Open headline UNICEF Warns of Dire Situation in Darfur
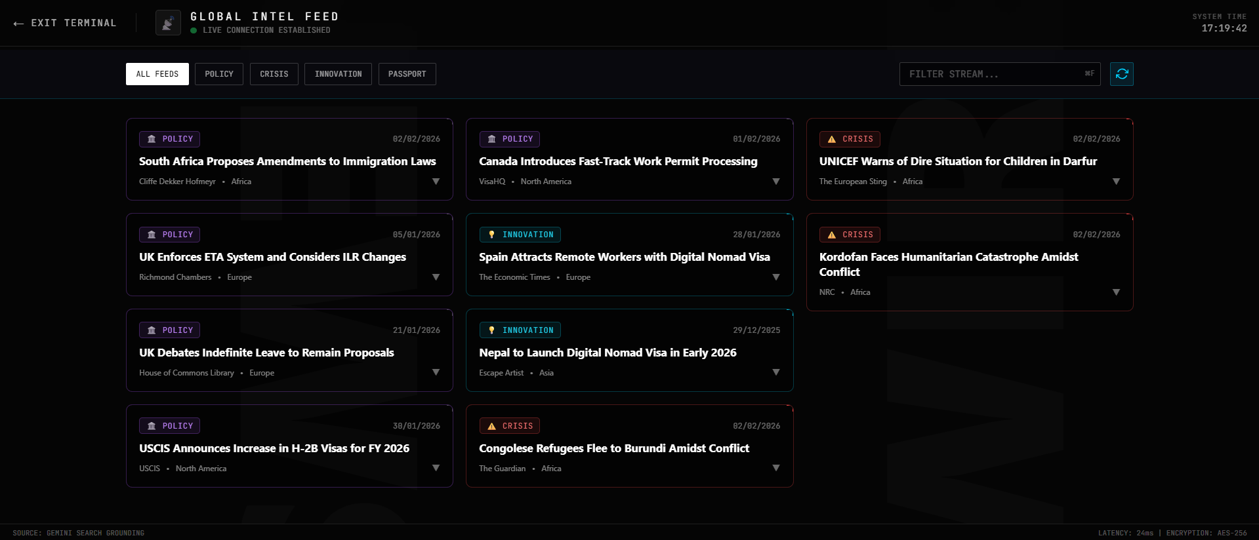This screenshot has height=540, width=1259. pos(958,161)
